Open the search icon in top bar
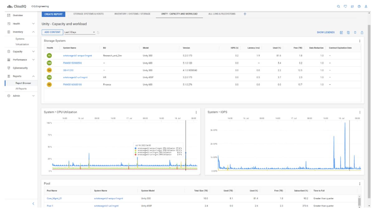Screen dimensions: 374x213 [338, 6]
